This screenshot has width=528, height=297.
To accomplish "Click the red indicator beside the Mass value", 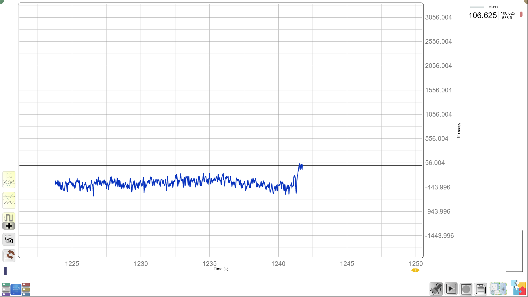I will pos(521,14).
